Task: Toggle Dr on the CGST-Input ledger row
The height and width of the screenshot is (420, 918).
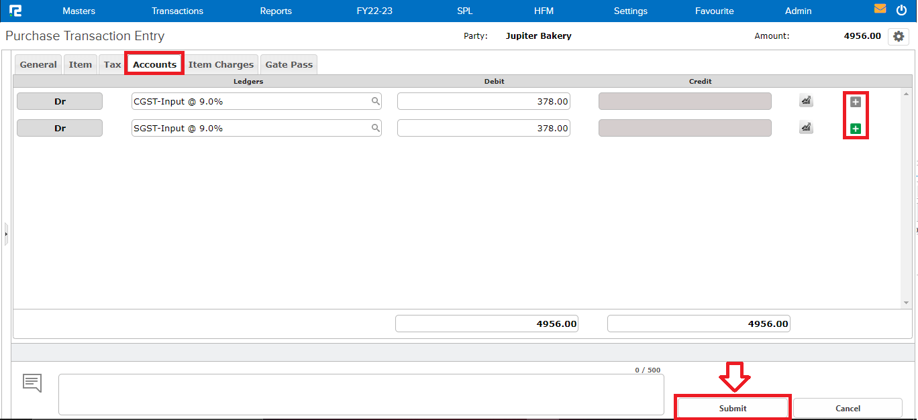Action: tap(60, 100)
